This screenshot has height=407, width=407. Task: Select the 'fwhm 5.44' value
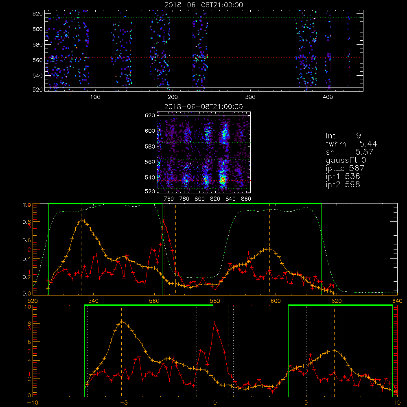351,144
